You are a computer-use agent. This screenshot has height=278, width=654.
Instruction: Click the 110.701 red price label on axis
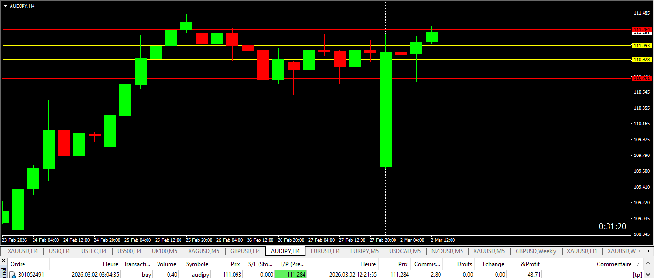coord(642,78)
